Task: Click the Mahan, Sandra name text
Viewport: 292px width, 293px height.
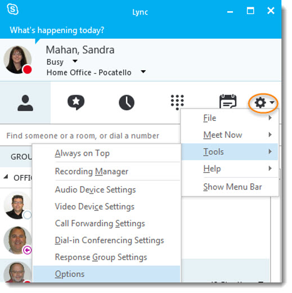Action: click(80, 50)
